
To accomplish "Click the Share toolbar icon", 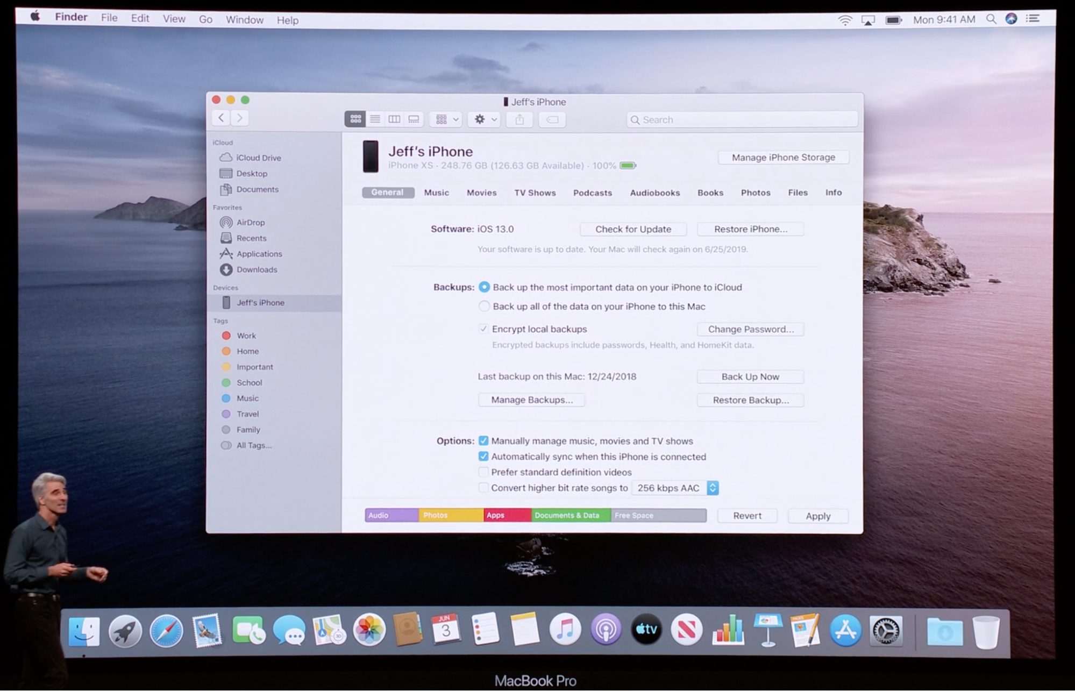I will pos(519,119).
